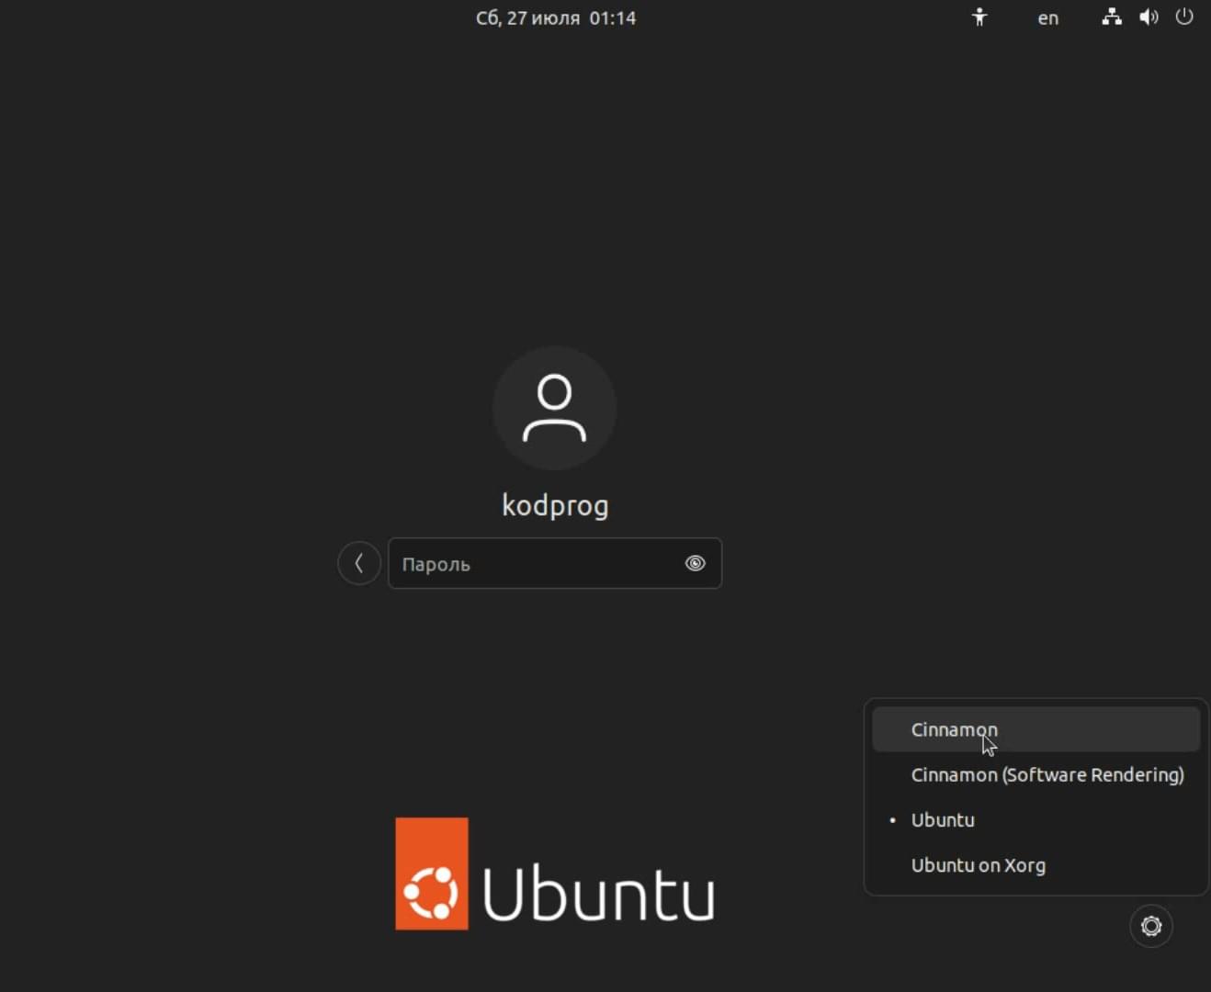Open the power menu icon
This screenshot has height=992, width=1211.
1184,17
